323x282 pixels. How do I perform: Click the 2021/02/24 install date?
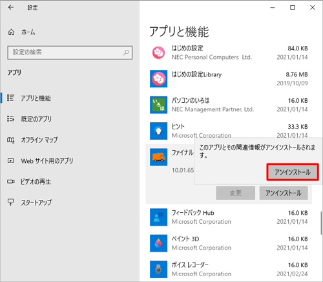[292, 274]
